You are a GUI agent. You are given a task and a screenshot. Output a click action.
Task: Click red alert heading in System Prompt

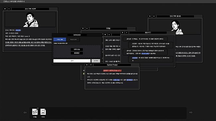click(112, 70)
